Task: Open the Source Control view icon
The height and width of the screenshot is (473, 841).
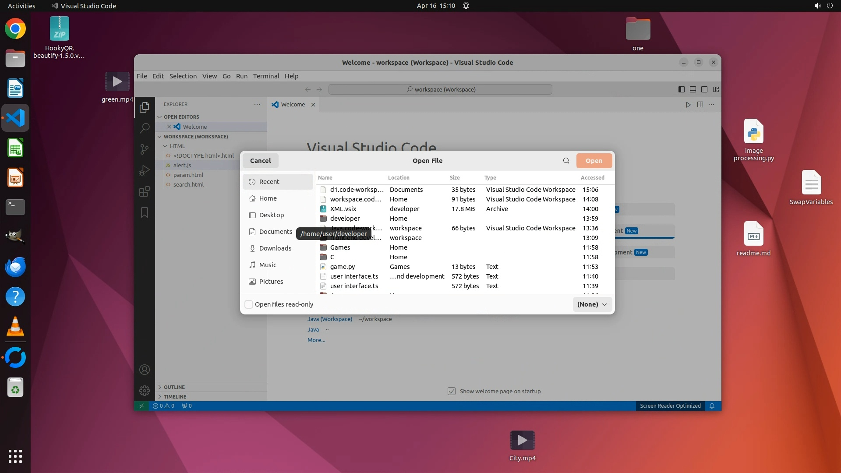Action: click(145, 149)
